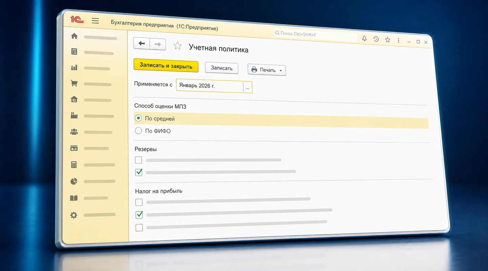Image resolution: width=488 pixels, height=271 pixels.
Task: Add Учетная политика to favorites star
Action: 178,46
